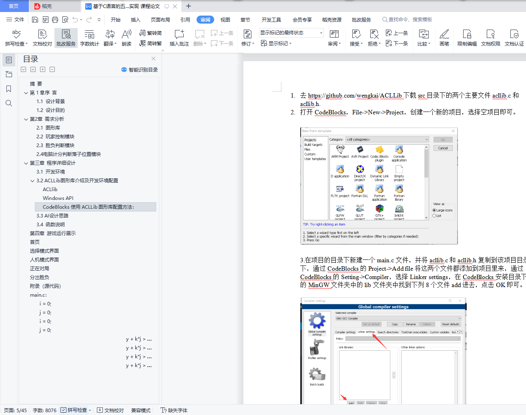Open the GitHub ACLLib hyperlink
The width and height of the screenshot is (526, 415).
[x=355, y=96]
